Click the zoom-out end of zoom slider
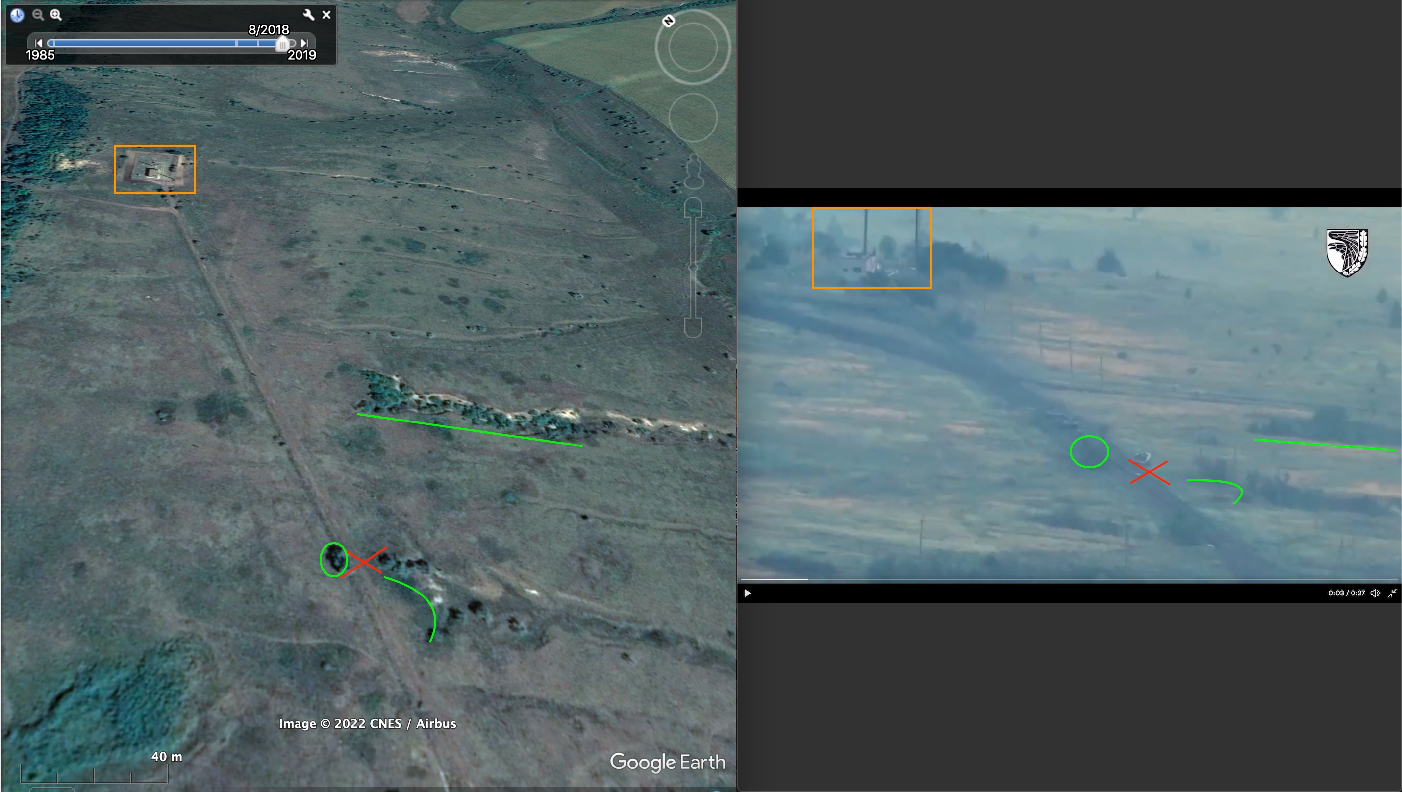Viewport: 1402px width, 792px height. pos(693,328)
